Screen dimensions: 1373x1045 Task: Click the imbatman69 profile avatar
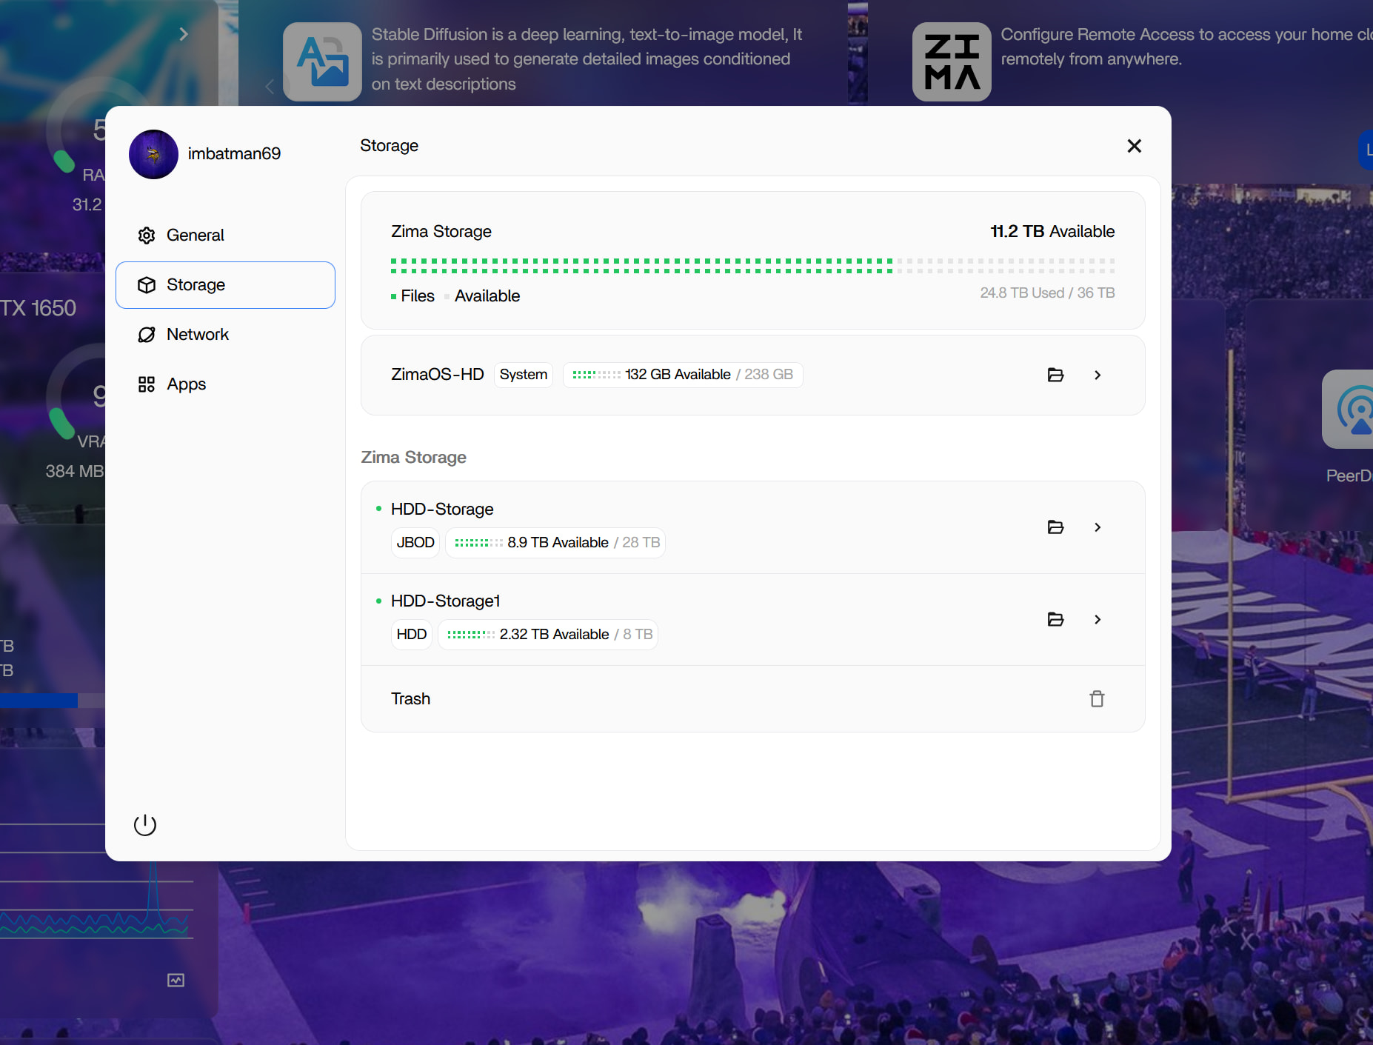coord(153,154)
